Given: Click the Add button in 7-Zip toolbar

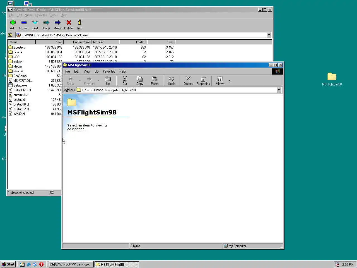Looking at the screenshot, I should 13,25.
